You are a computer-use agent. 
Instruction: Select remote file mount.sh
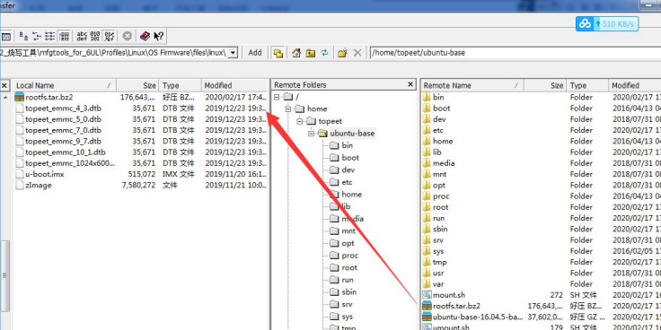tap(449, 295)
